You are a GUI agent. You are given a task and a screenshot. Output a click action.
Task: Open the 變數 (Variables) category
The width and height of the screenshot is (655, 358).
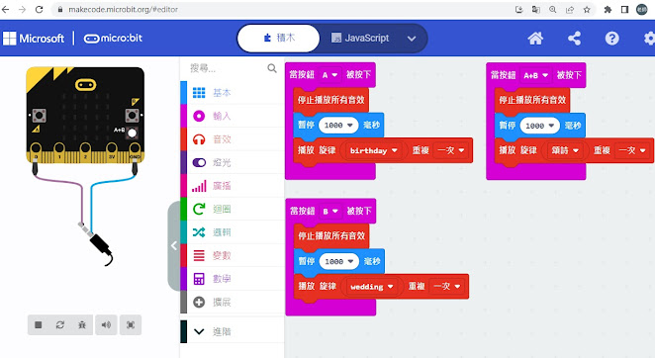(233, 255)
